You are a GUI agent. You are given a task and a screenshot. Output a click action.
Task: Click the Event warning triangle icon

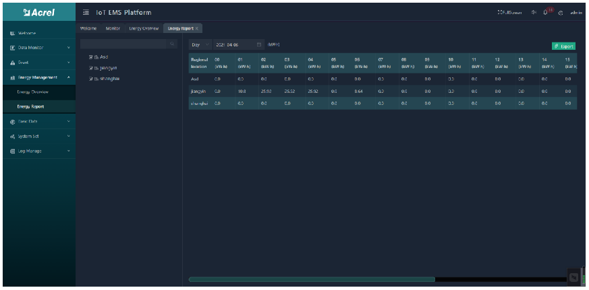[12, 63]
